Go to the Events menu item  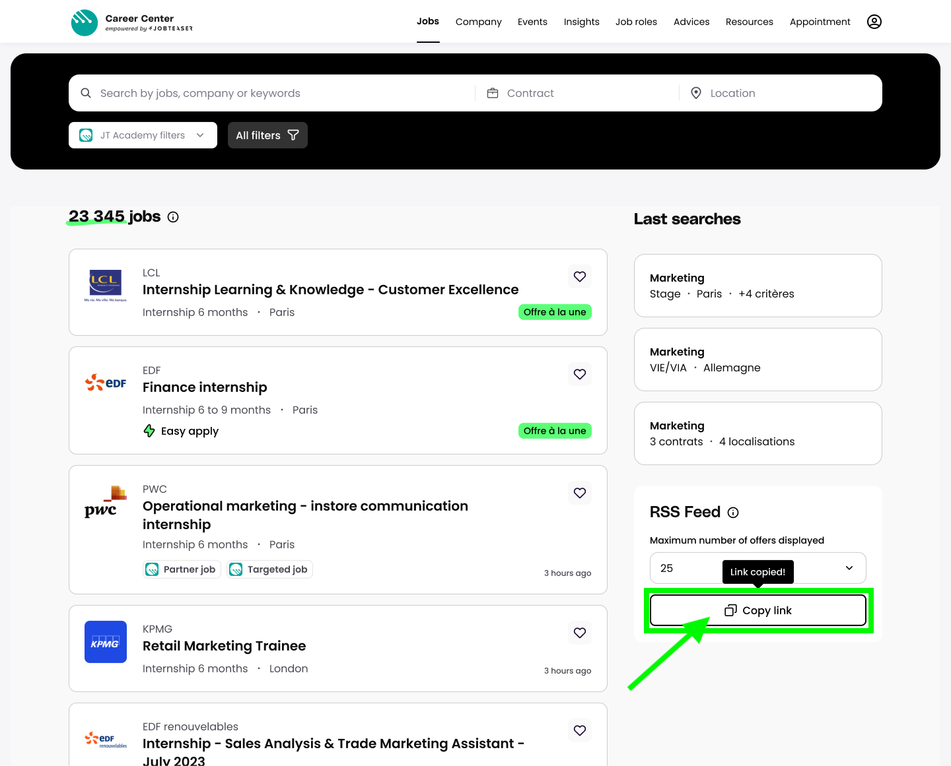(532, 22)
